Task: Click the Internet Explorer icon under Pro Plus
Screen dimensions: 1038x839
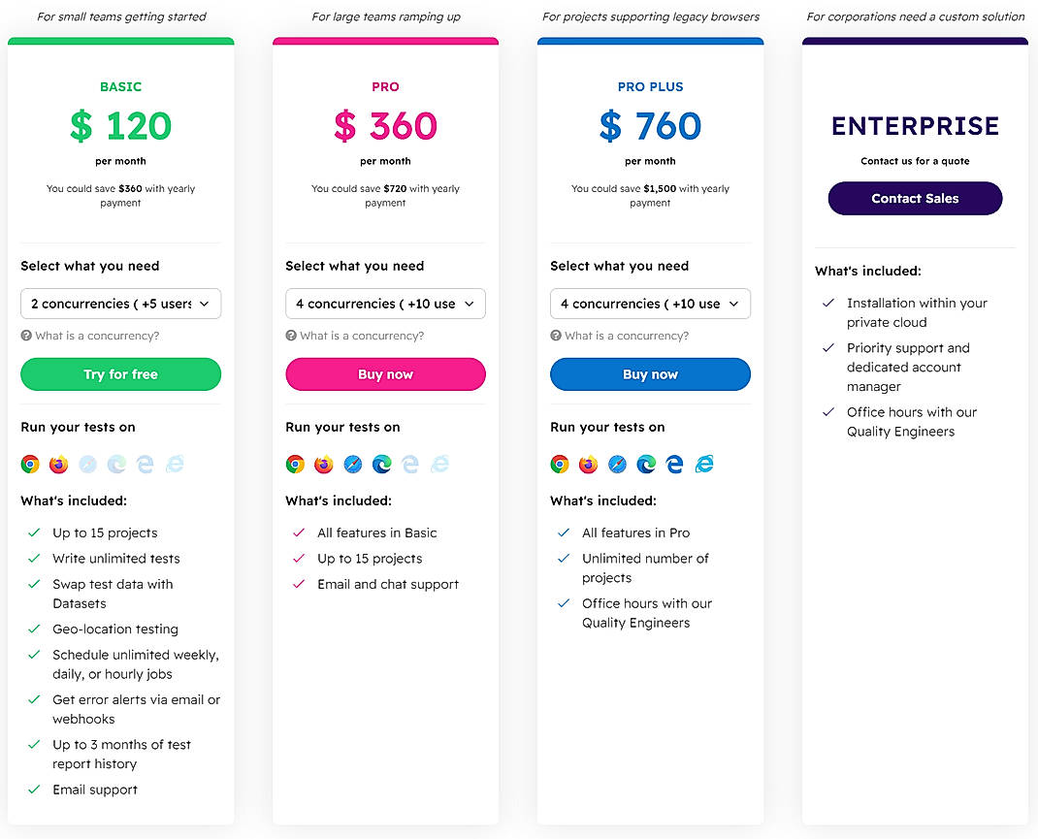Action: point(703,464)
